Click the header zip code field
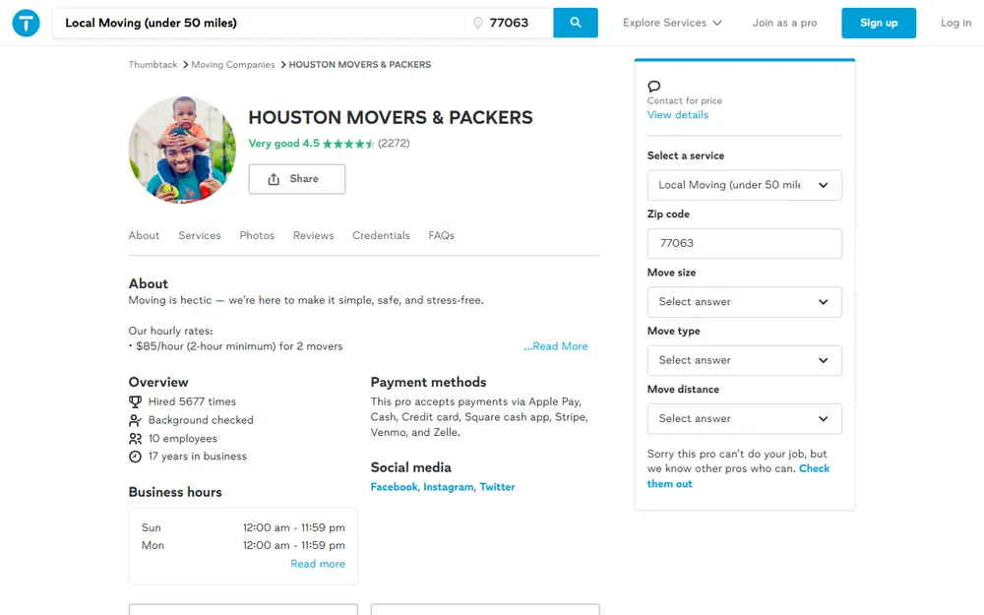 coord(510,23)
